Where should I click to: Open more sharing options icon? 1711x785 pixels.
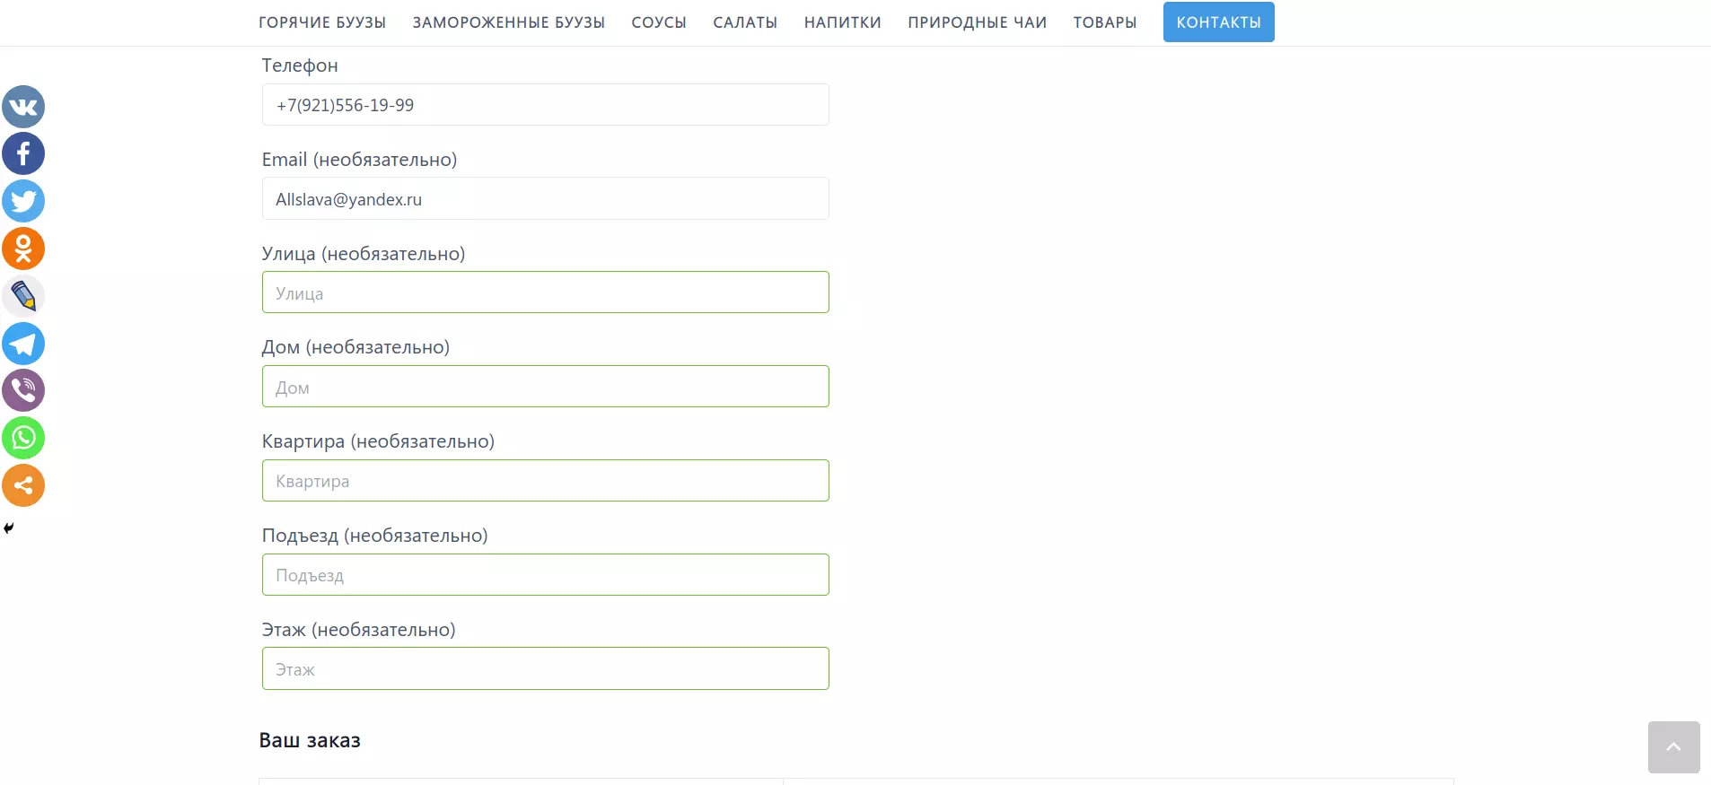tap(23, 485)
